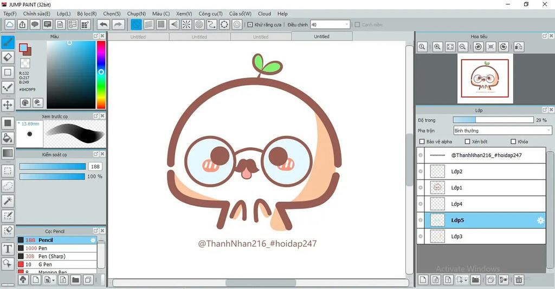Click the duplicate layer icon
The width and height of the screenshot is (555, 289).
coord(491,280)
